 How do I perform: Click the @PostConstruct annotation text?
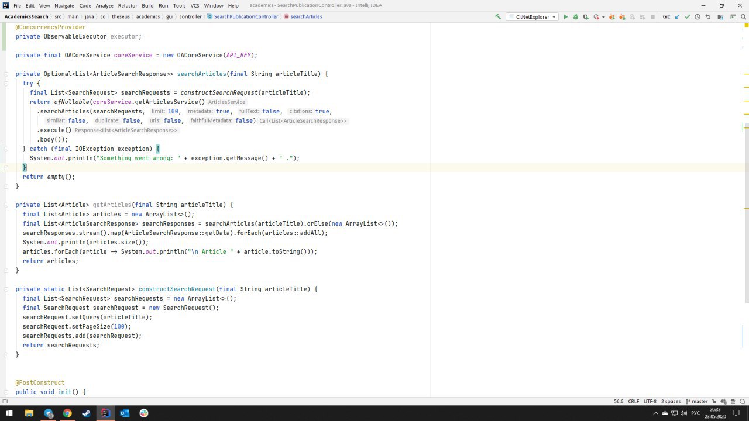coord(40,382)
